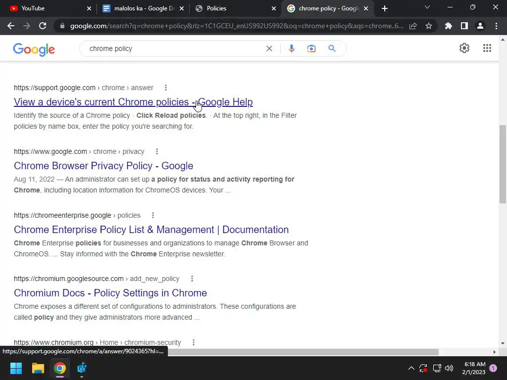View site info via the lock icon
This screenshot has width=507, height=380.
62,26
